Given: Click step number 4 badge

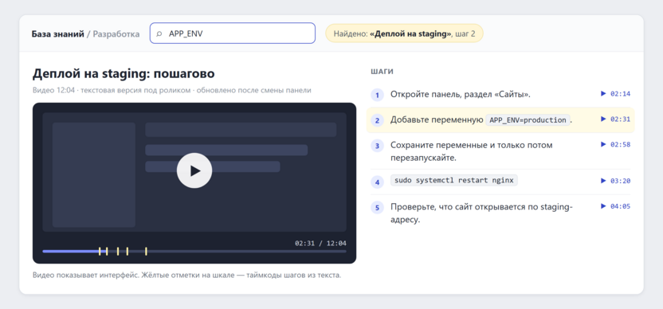Looking at the screenshot, I should click(x=377, y=182).
